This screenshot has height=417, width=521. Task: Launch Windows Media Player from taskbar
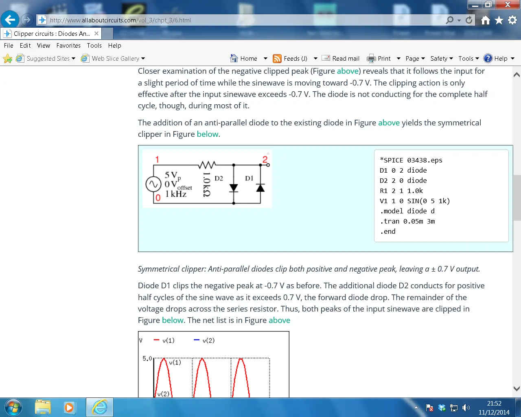[x=69, y=407]
